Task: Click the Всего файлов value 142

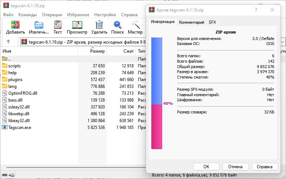Action: 271,61
